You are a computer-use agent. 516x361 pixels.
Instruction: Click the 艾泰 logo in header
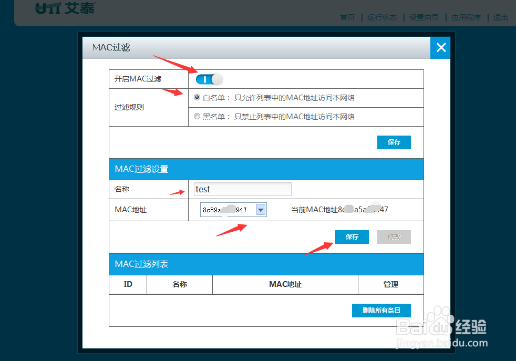(x=65, y=8)
